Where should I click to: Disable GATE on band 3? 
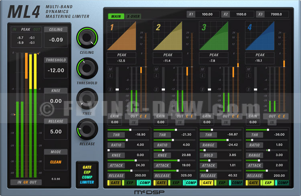click(x=206, y=183)
